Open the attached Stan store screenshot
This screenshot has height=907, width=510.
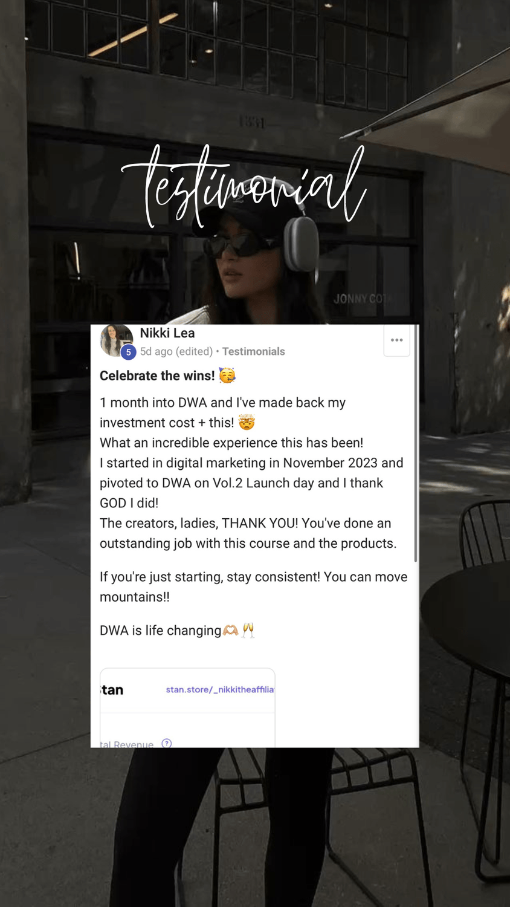click(x=187, y=707)
